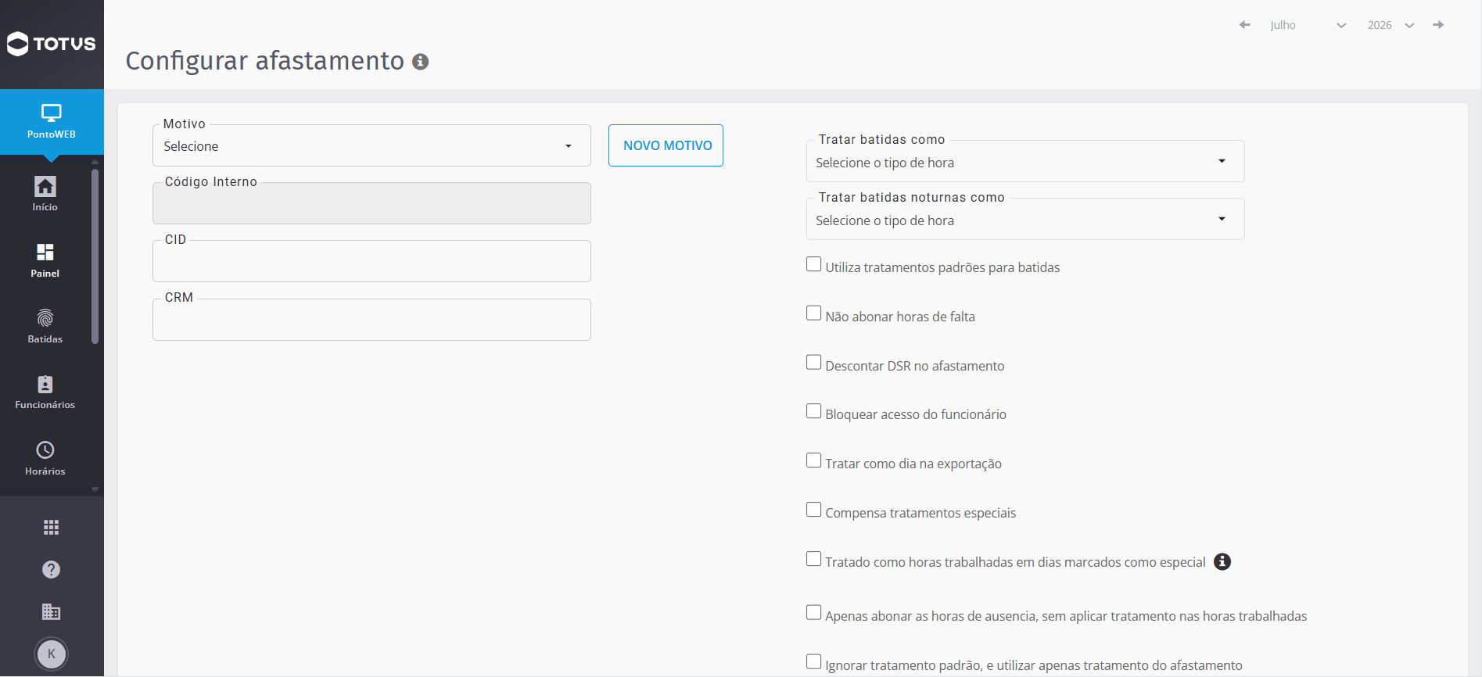
Task: Click the Código Interno field
Action: click(x=371, y=203)
